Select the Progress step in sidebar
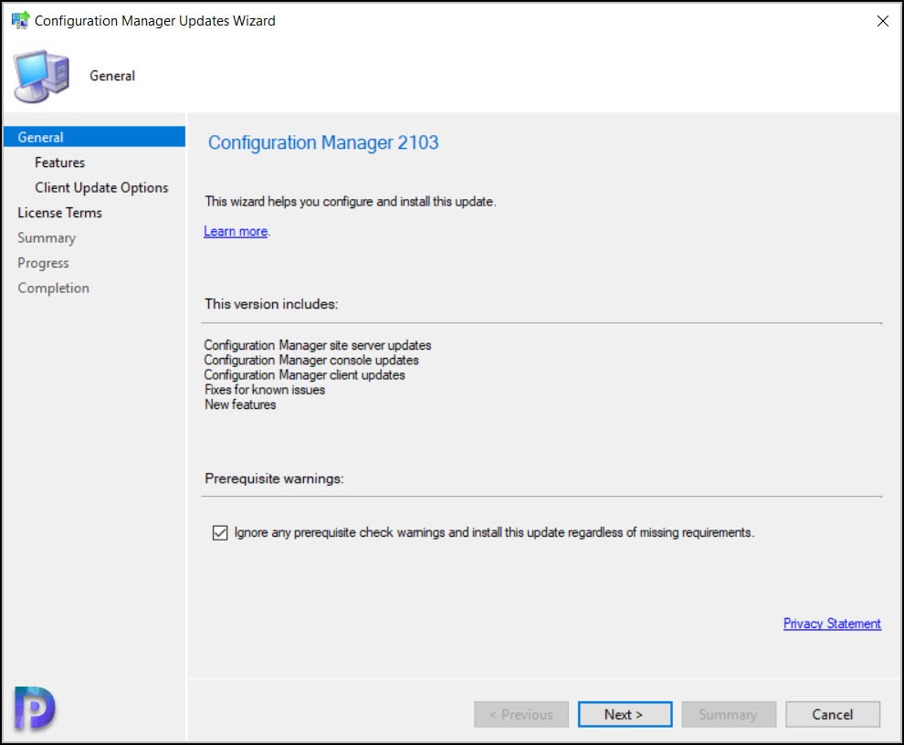 [x=43, y=263]
